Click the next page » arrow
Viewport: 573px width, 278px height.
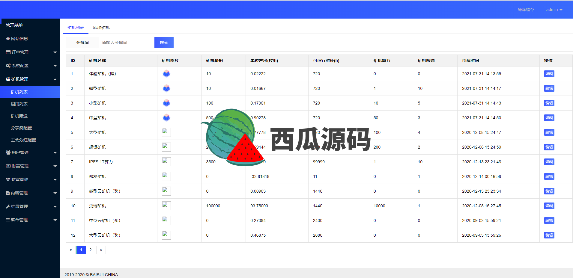tap(101, 250)
